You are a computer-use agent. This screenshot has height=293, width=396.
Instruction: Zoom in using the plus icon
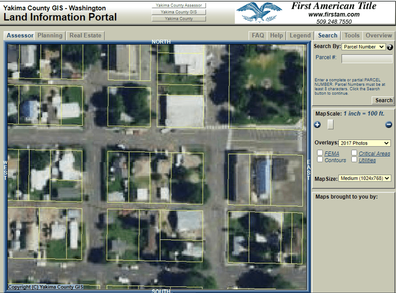pyautogui.click(x=317, y=125)
